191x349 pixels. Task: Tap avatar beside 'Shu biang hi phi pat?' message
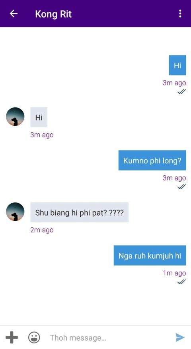click(15, 212)
